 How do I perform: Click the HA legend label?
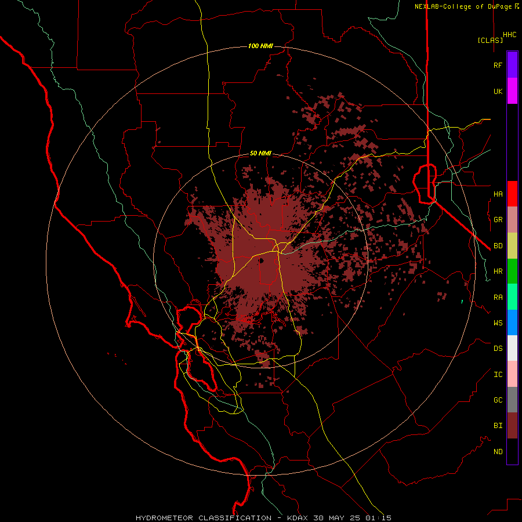click(x=498, y=194)
